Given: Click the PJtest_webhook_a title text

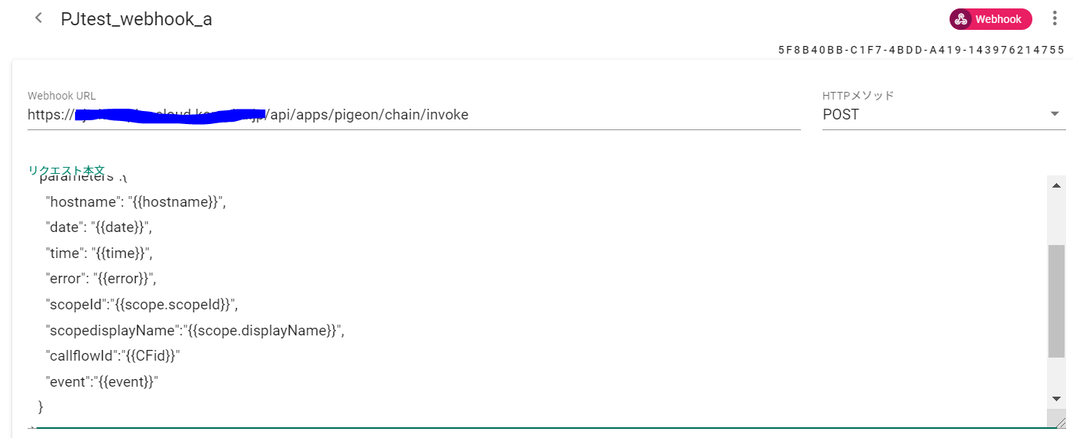Looking at the screenshot, I should point(136,19).
